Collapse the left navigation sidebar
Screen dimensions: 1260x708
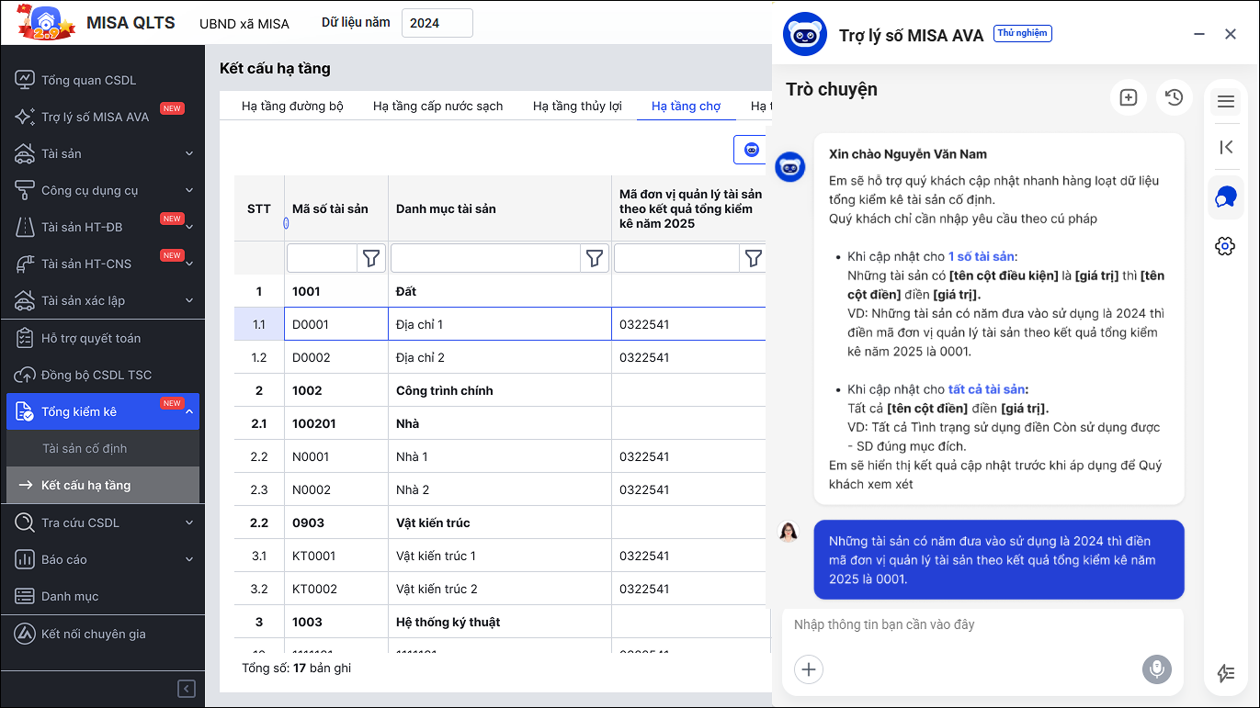(187, 689)
